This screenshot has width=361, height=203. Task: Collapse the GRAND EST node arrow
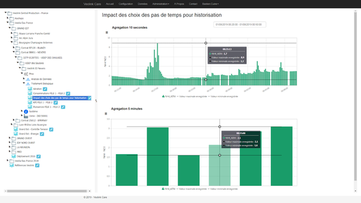click(10, 28)
